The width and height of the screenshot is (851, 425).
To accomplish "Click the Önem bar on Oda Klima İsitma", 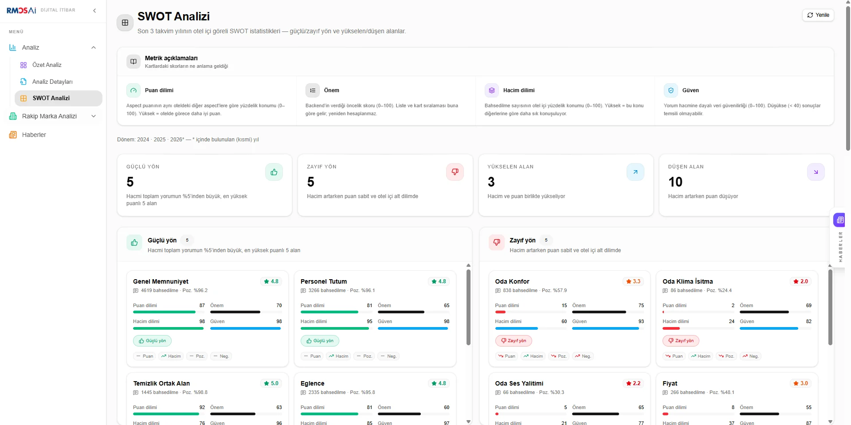I will 776,312.
